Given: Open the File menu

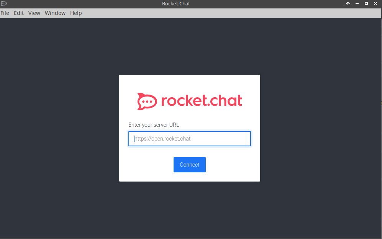Looking at the screenshot, I should pos(5,13).
